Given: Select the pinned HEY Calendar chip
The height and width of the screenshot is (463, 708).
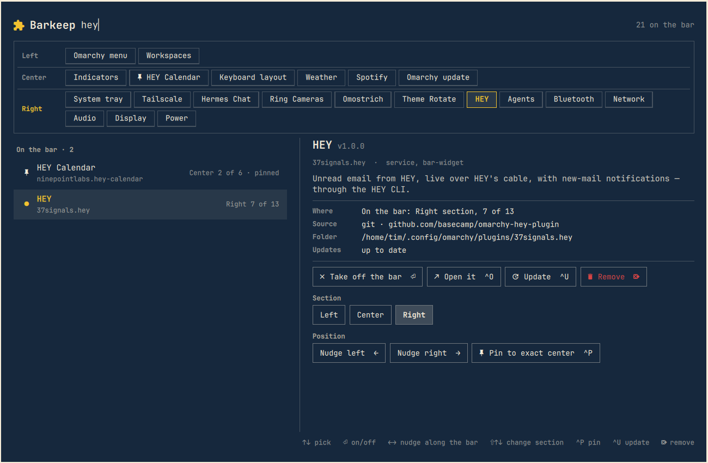Looking at the screenshot, I should [169, 77].
